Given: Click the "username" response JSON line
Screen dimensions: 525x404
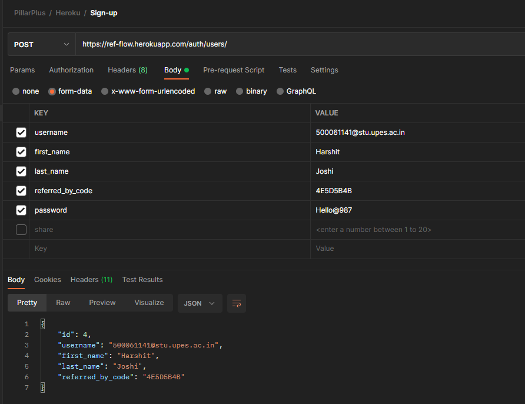Looking at the screenshot, I should [140, 345].
